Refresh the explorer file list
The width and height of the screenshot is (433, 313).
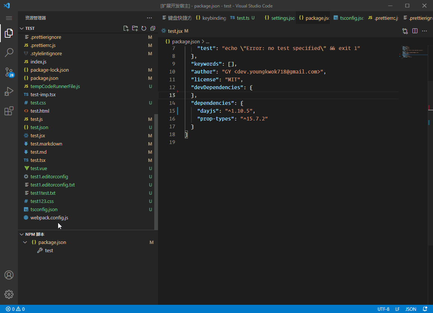point(144,28)
